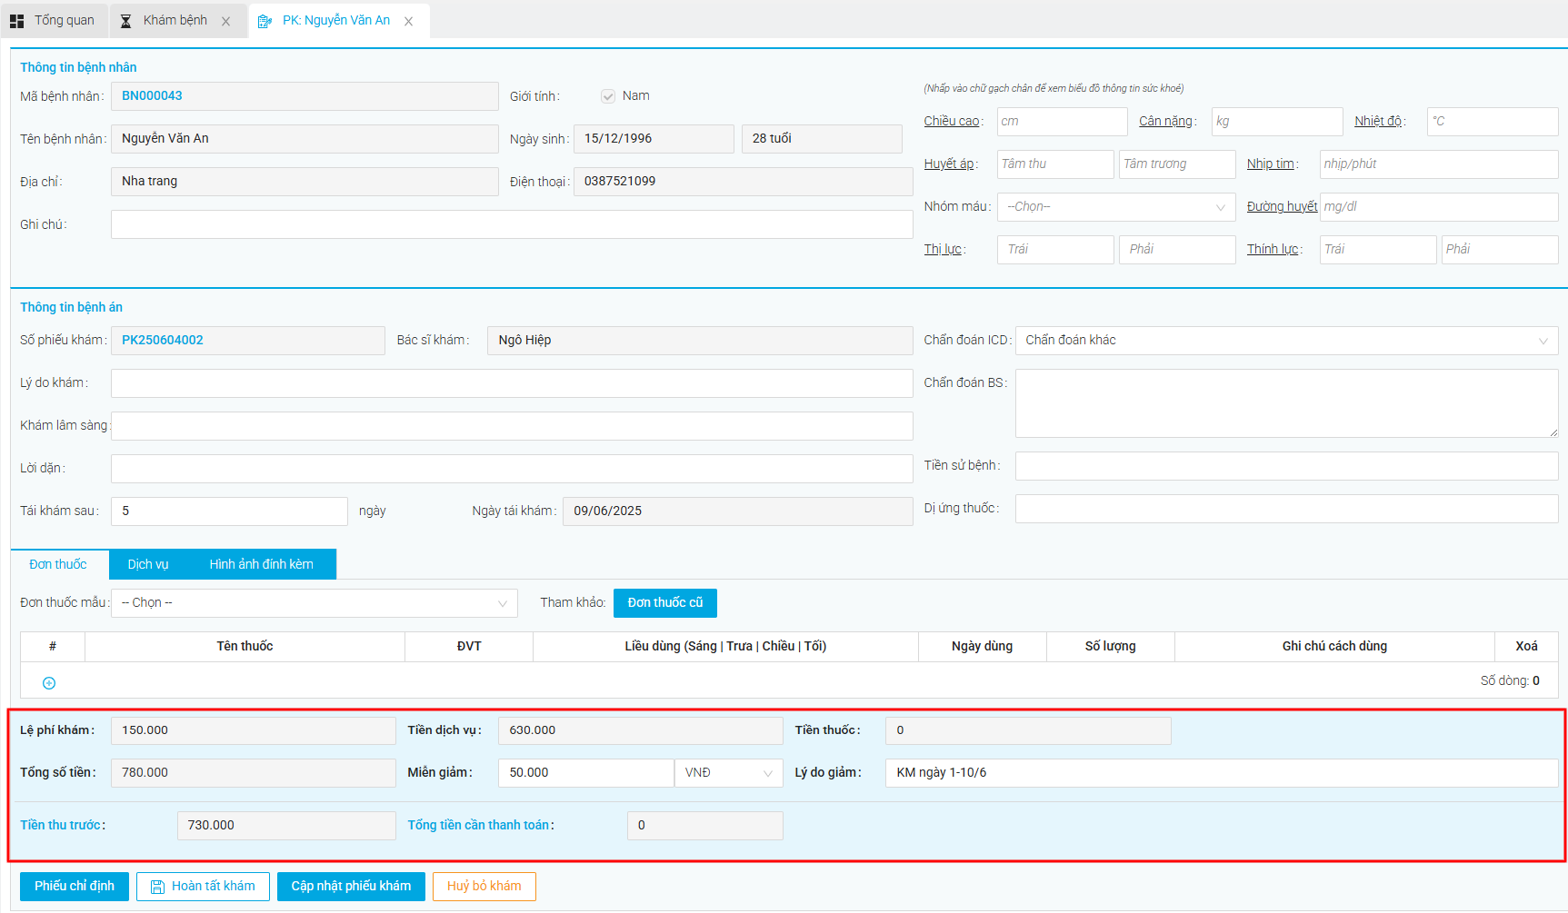
Task: Click the Tâm thu blood pressure field
Action: coord(1055,164)
